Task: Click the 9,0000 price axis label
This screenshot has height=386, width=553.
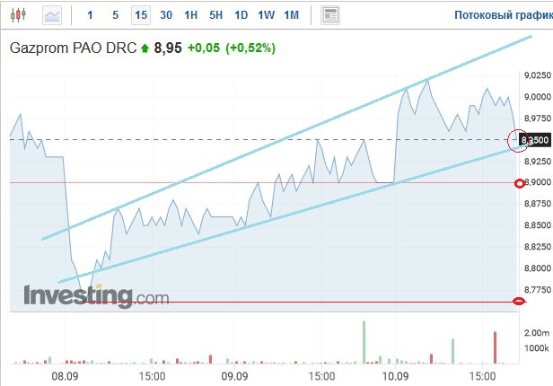Action: pos(538,97)
